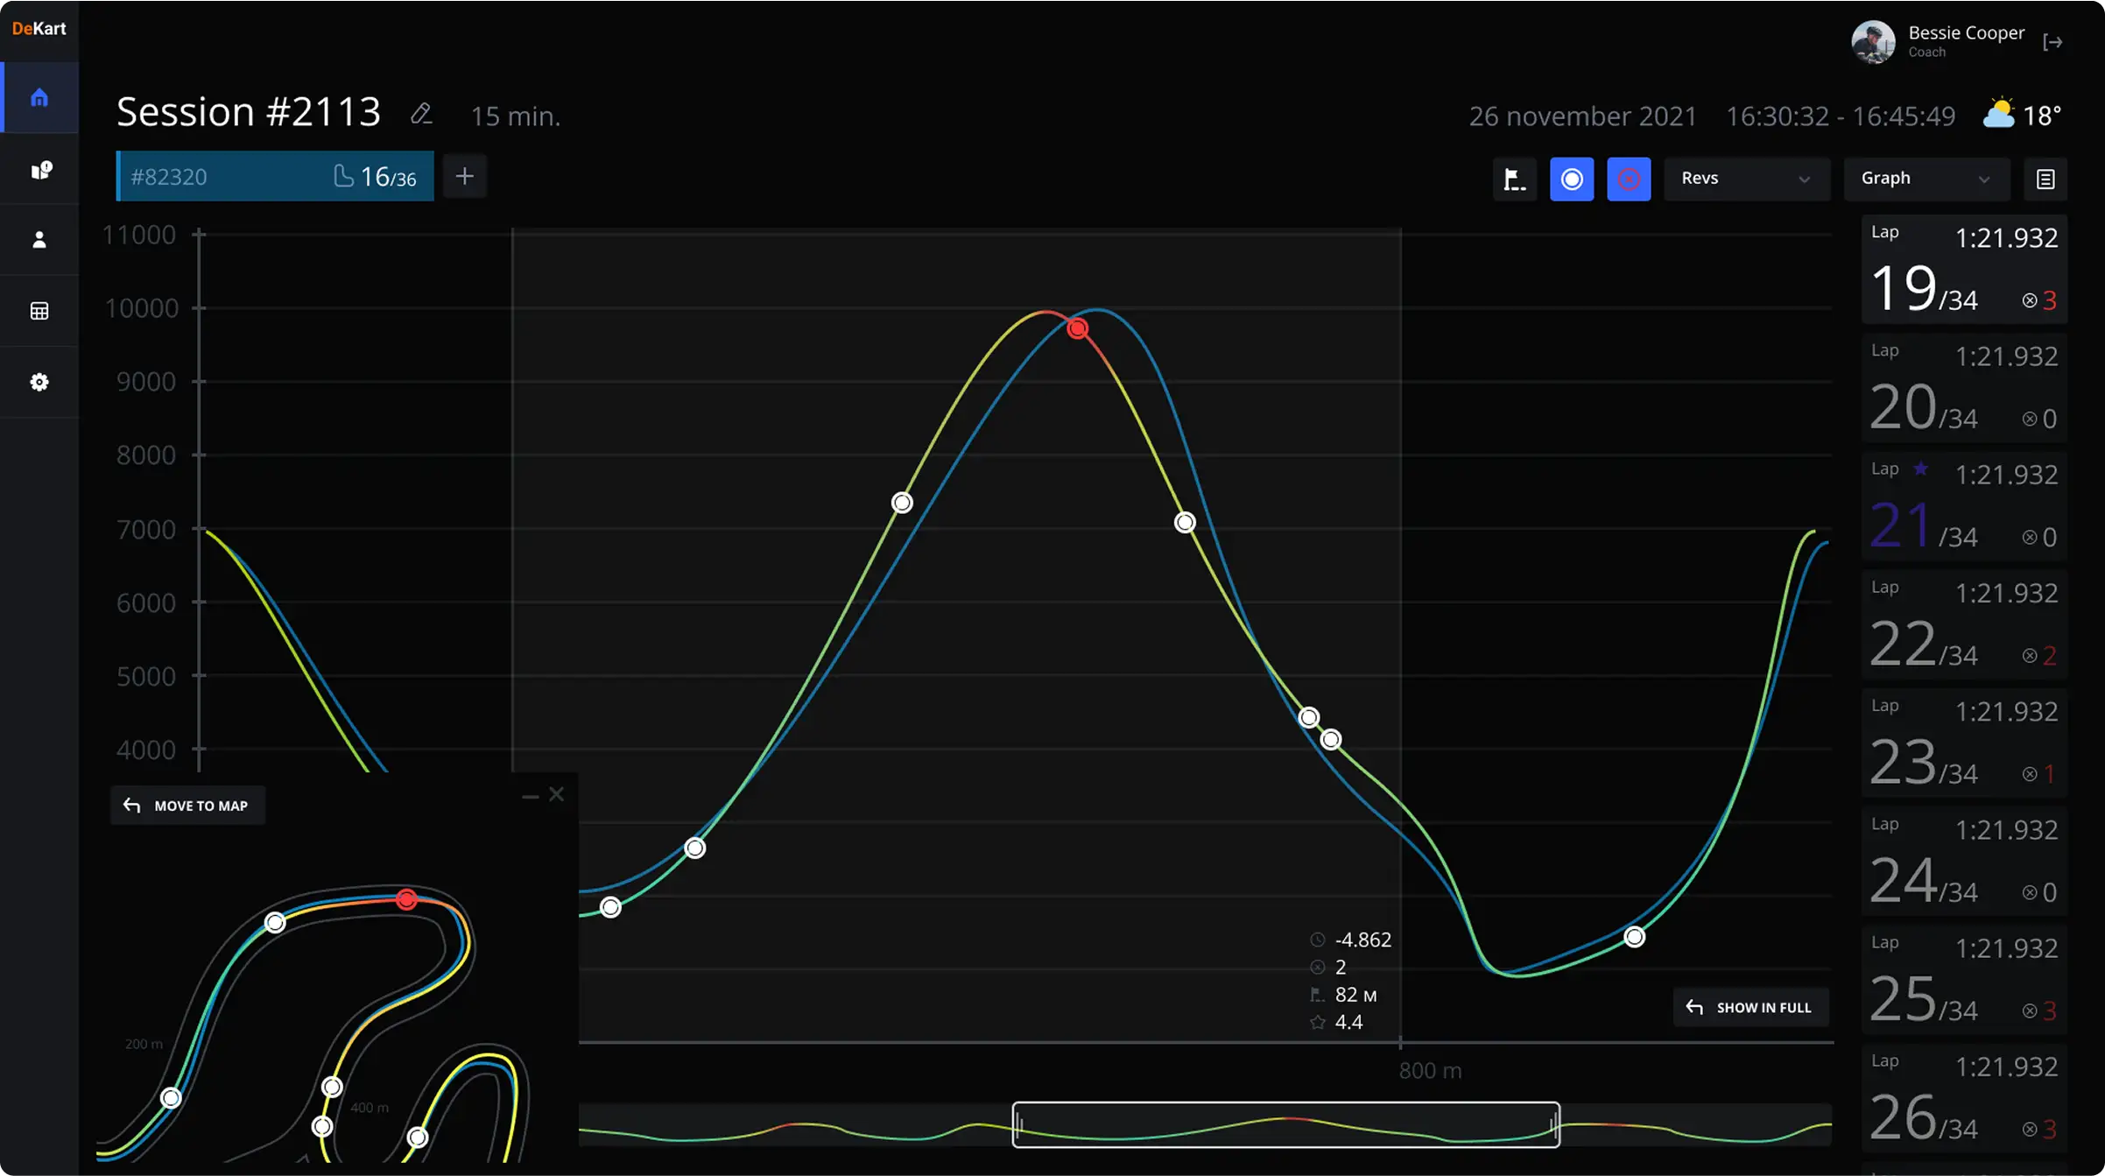Edit session name with pencil icon
Viewport: 2105px width, 1176px height.
(421, 114)
